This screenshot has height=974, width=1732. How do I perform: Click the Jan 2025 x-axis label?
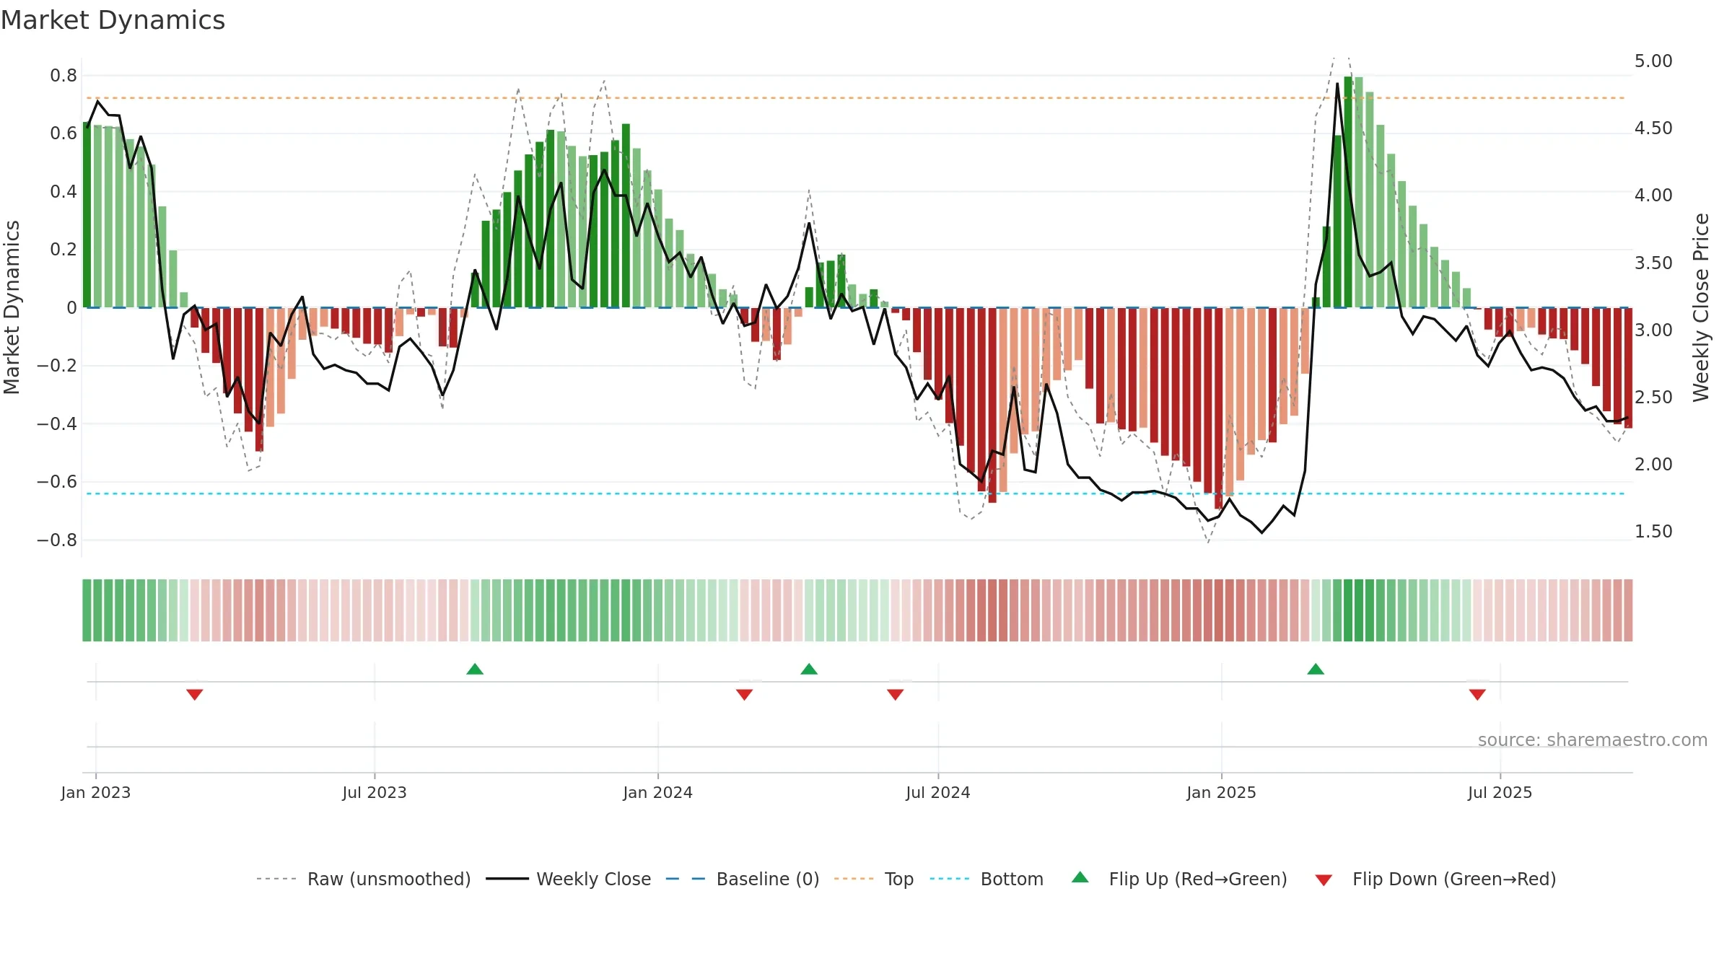1222,792
